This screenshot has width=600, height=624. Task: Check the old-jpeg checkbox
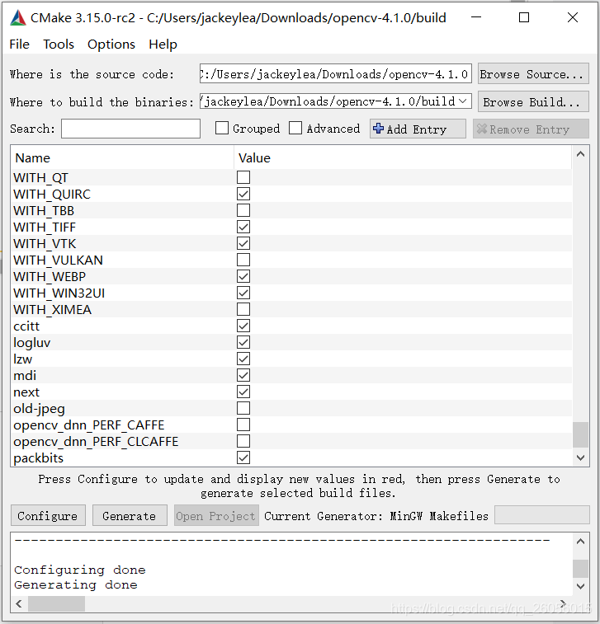click(x=243, y=408)
